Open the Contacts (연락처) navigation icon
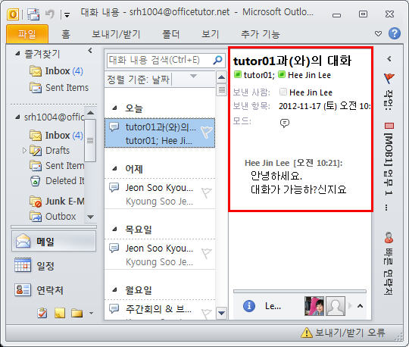409x347 pixels. click(23, 290)
